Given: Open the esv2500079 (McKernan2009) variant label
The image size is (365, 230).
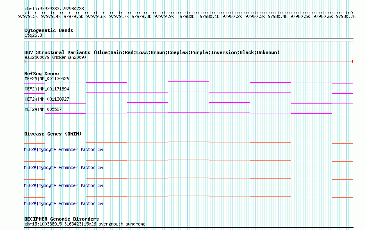Looking at the screenshot, I should pos(55,57).
